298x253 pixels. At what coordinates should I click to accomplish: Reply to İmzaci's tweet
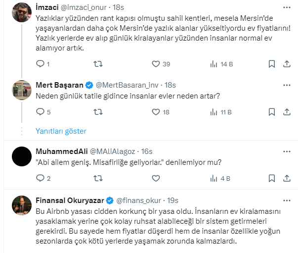(x=41, y=64)
